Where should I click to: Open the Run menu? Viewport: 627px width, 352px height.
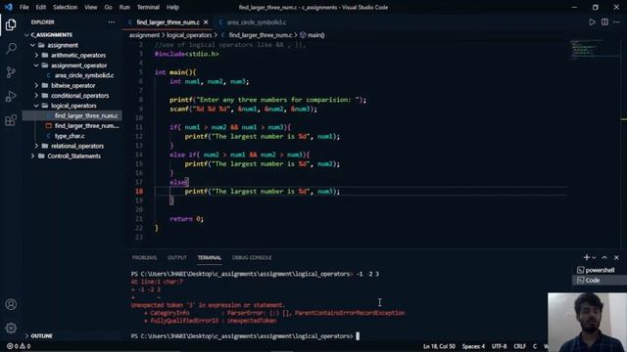pos(124,7)
